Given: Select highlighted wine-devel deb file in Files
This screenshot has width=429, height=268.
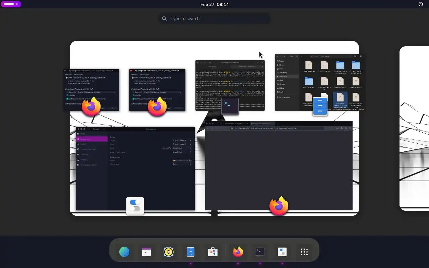Looking at the screenshot, I should (340, 100).
